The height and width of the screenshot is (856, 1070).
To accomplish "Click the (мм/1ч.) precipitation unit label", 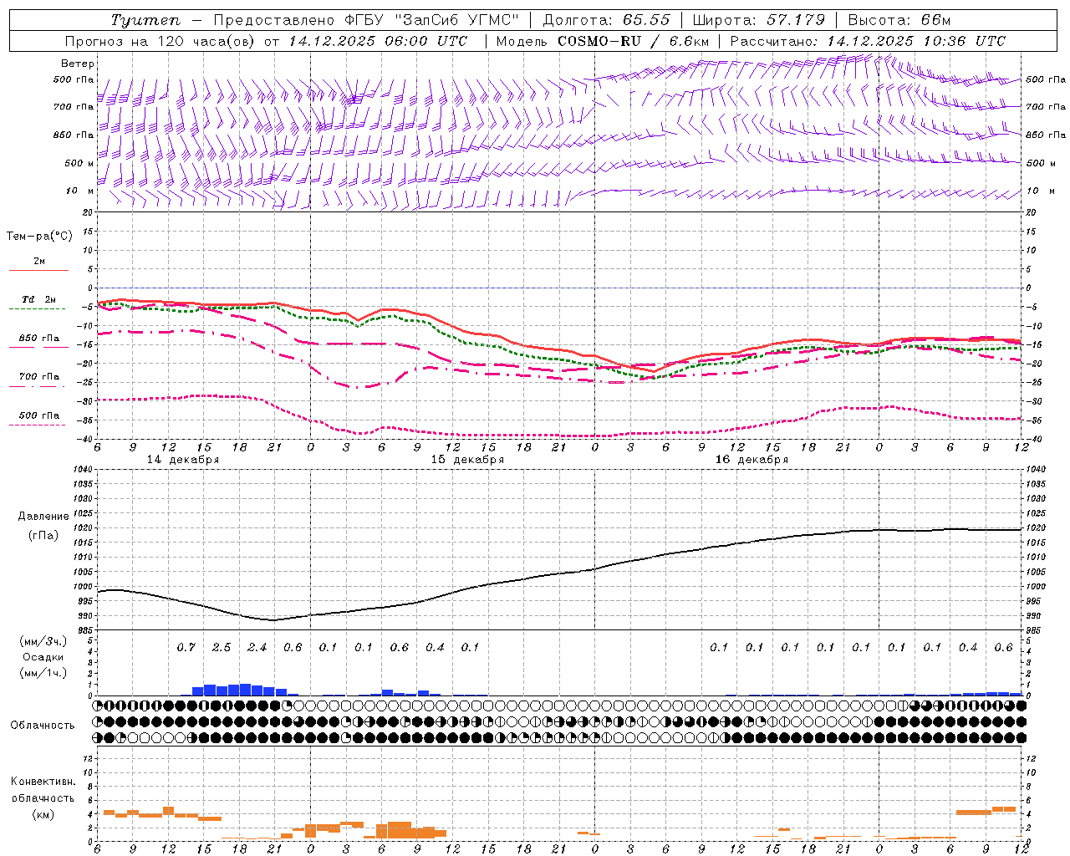I will point(43,673).
